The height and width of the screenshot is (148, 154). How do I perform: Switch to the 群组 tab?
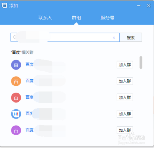76,18
